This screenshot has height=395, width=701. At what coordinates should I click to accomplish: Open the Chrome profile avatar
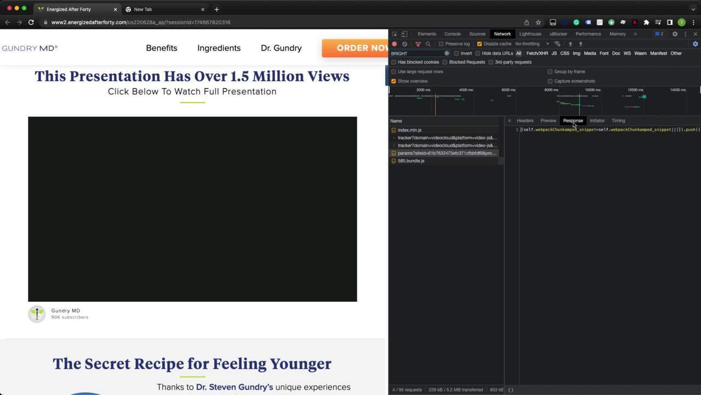click(681, 22)
